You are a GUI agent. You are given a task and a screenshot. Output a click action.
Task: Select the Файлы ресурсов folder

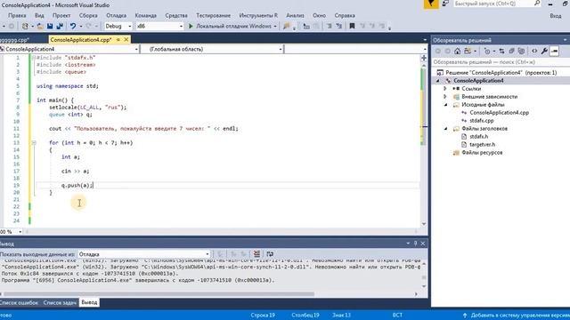click(x=482, y=153)
